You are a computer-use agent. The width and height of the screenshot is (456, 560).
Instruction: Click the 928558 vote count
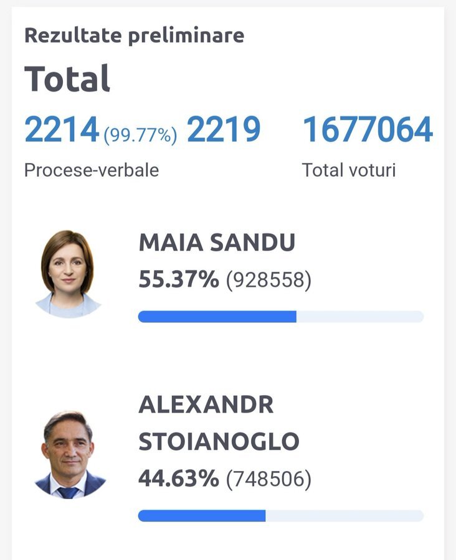point(268,281)
